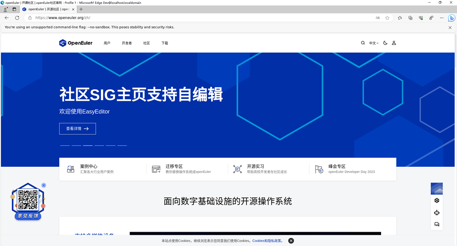Click the hexagon logo icon in floating sidebar

coord(436,201)
